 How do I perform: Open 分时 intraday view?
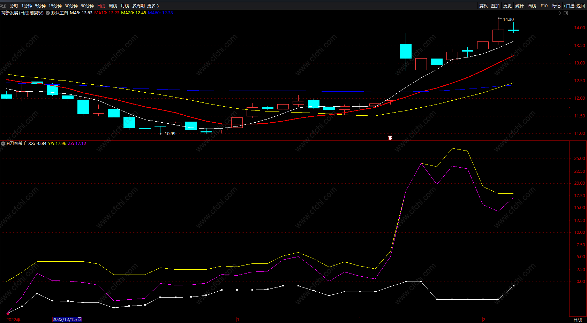[14, 6]
